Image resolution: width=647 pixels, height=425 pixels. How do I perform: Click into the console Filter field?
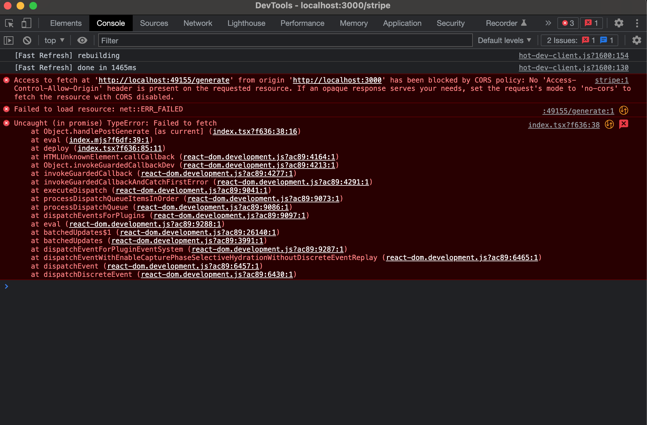pos(285,40)
